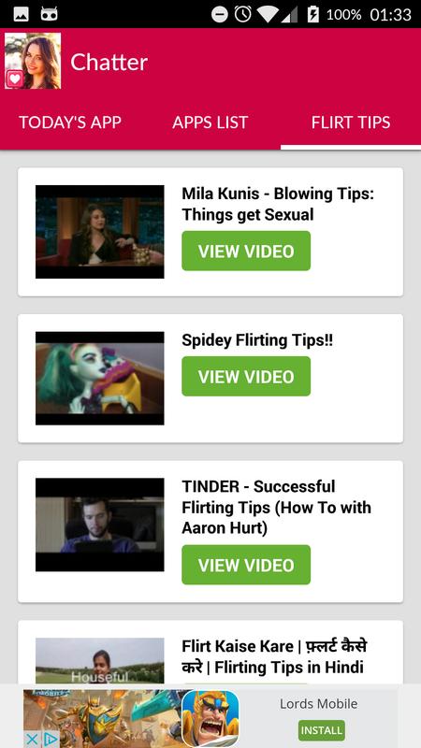Install Lords Mobile from the ad
This screenshot has height=748, width=421.
pyautogui.click(x=322, y=730)
